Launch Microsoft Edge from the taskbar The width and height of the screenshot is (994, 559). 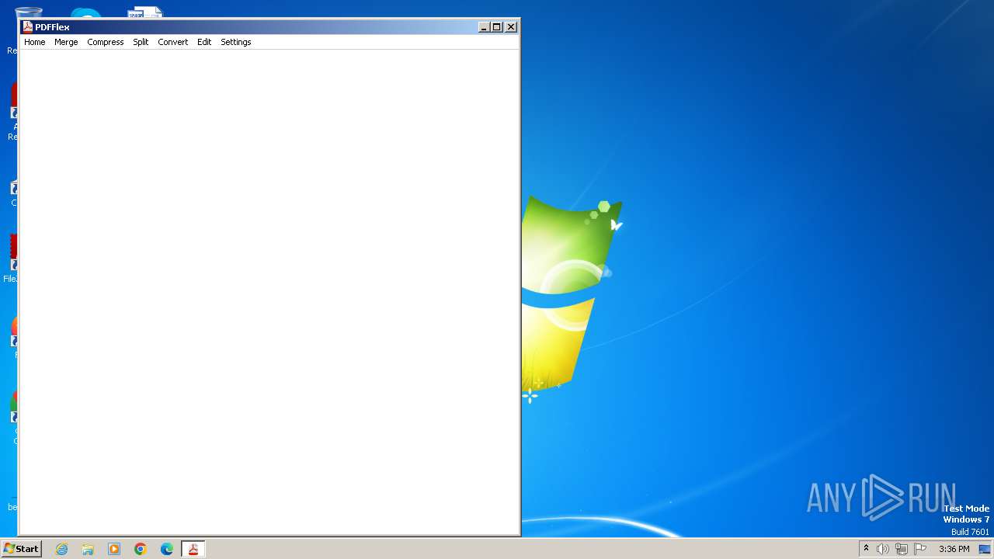[167, 549]
